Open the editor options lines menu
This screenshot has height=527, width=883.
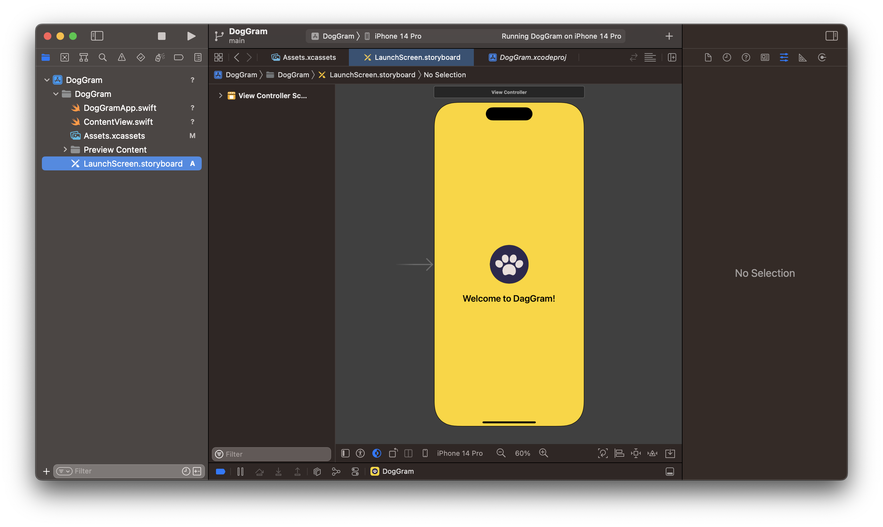(650, 57)
